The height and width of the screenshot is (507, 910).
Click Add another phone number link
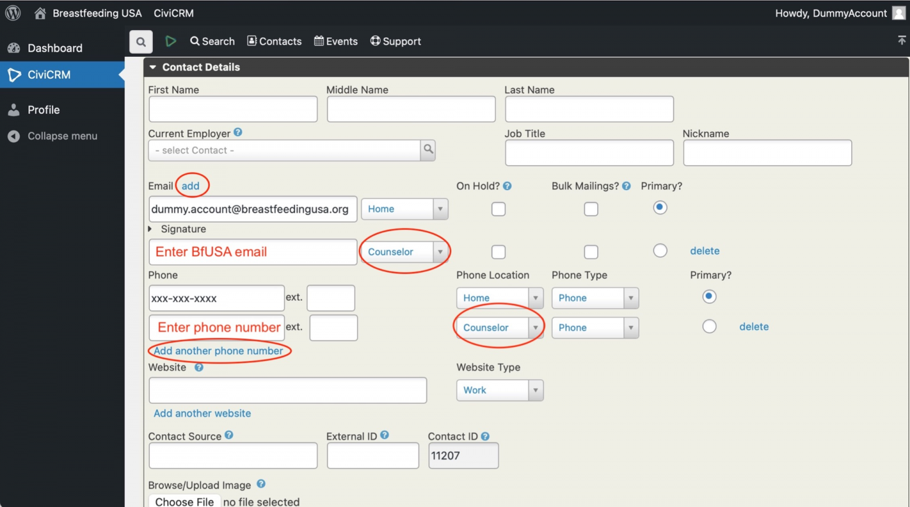click(218, 351)
